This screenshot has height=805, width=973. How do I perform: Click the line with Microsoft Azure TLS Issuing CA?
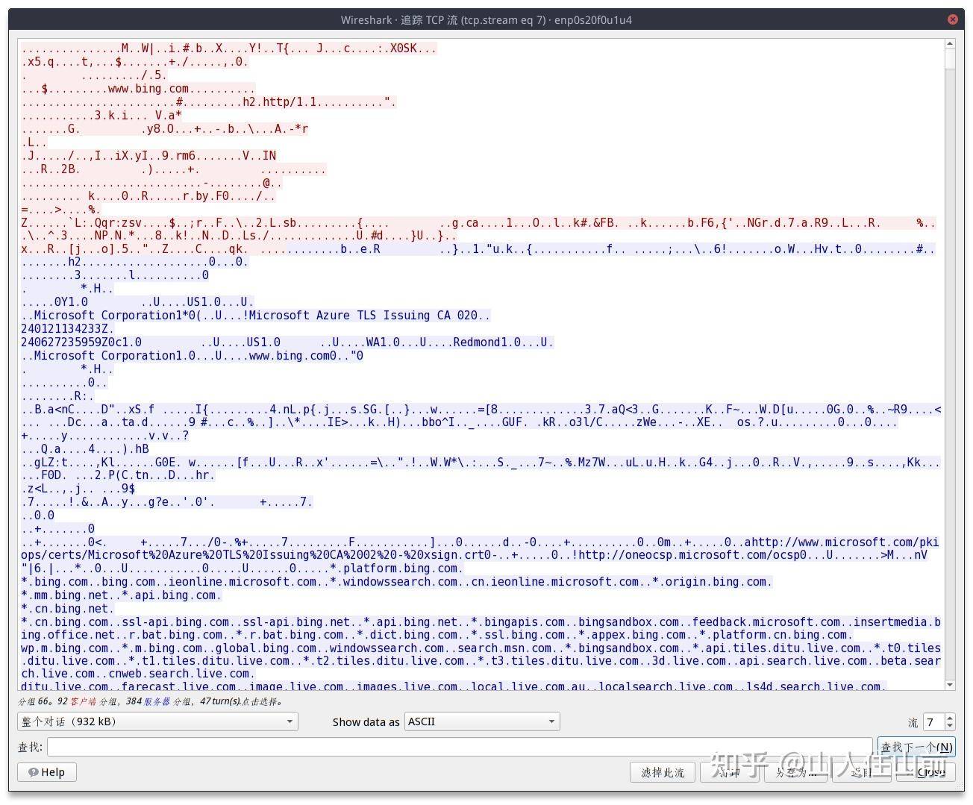(x=256, y=316)
